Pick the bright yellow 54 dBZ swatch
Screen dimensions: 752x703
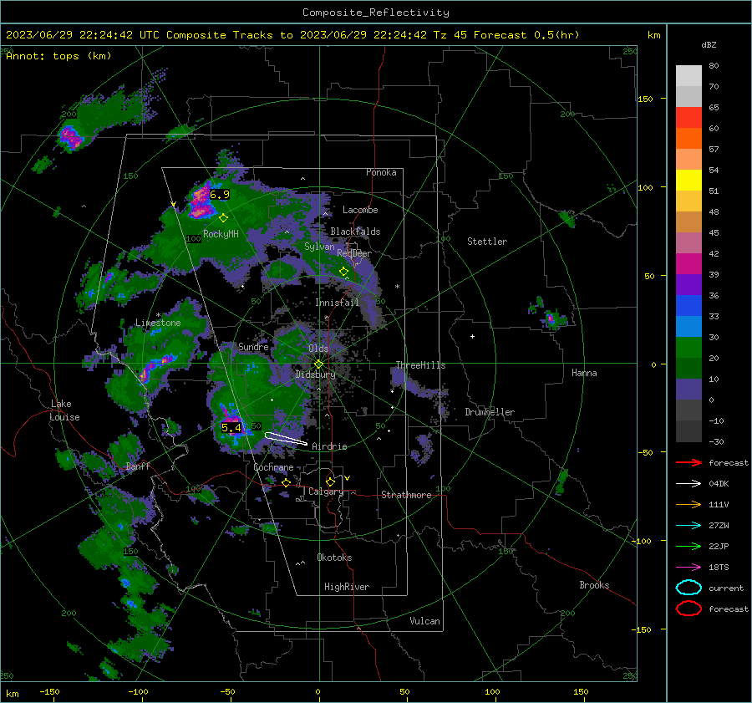point(688,181)
